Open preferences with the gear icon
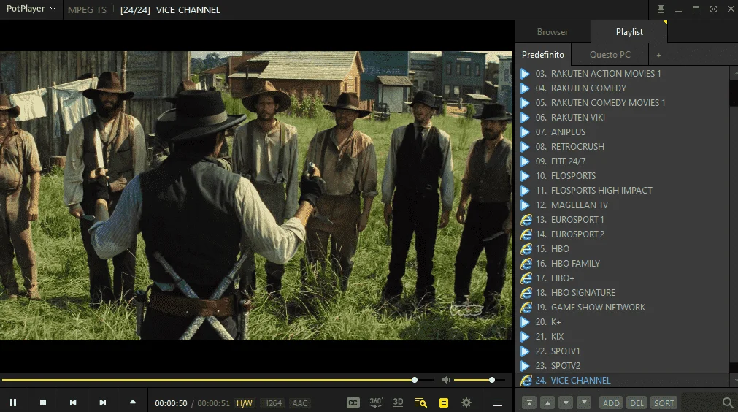This screenshot has height=412, width=738. pos(466,403)
